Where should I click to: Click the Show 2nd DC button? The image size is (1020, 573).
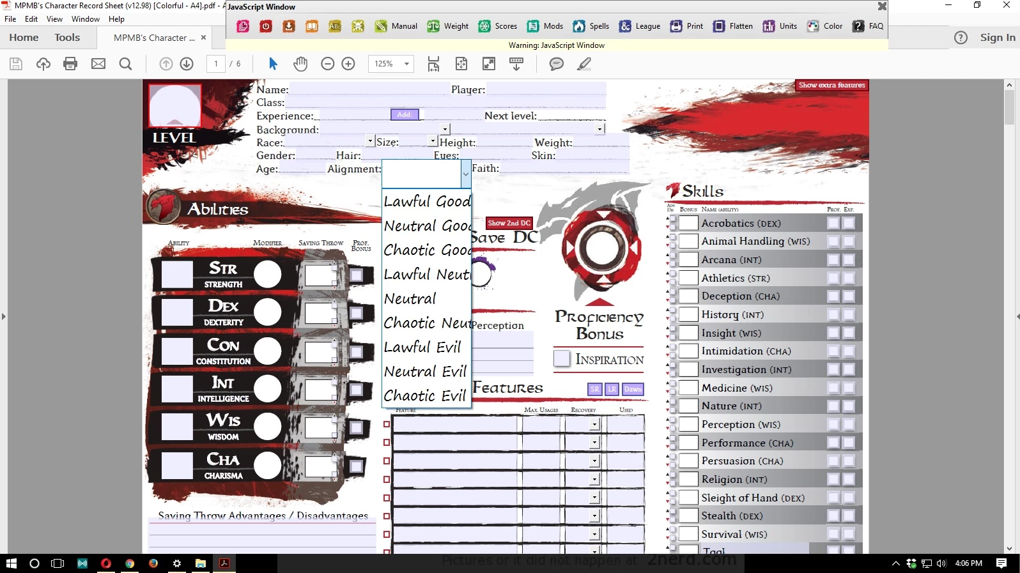coord(509,223)
